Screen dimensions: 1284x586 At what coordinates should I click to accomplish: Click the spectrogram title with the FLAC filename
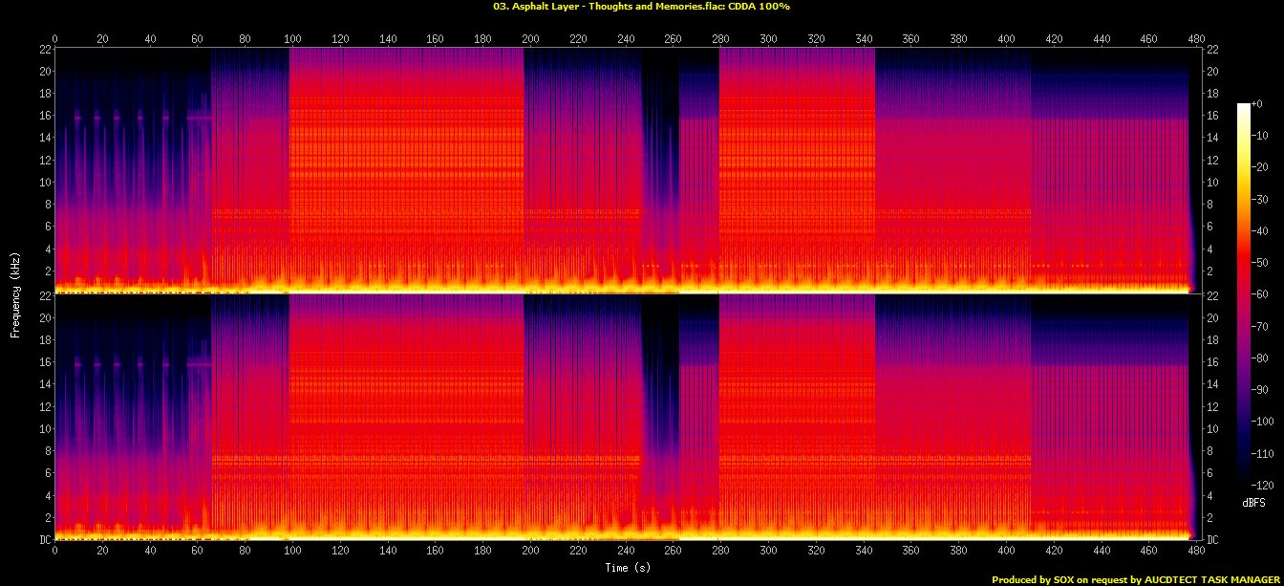(641, 6)
